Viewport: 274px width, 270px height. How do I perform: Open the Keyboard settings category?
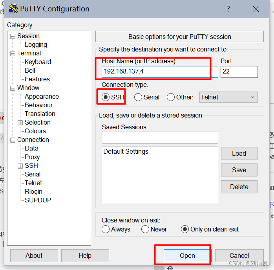tap(38, 62)
